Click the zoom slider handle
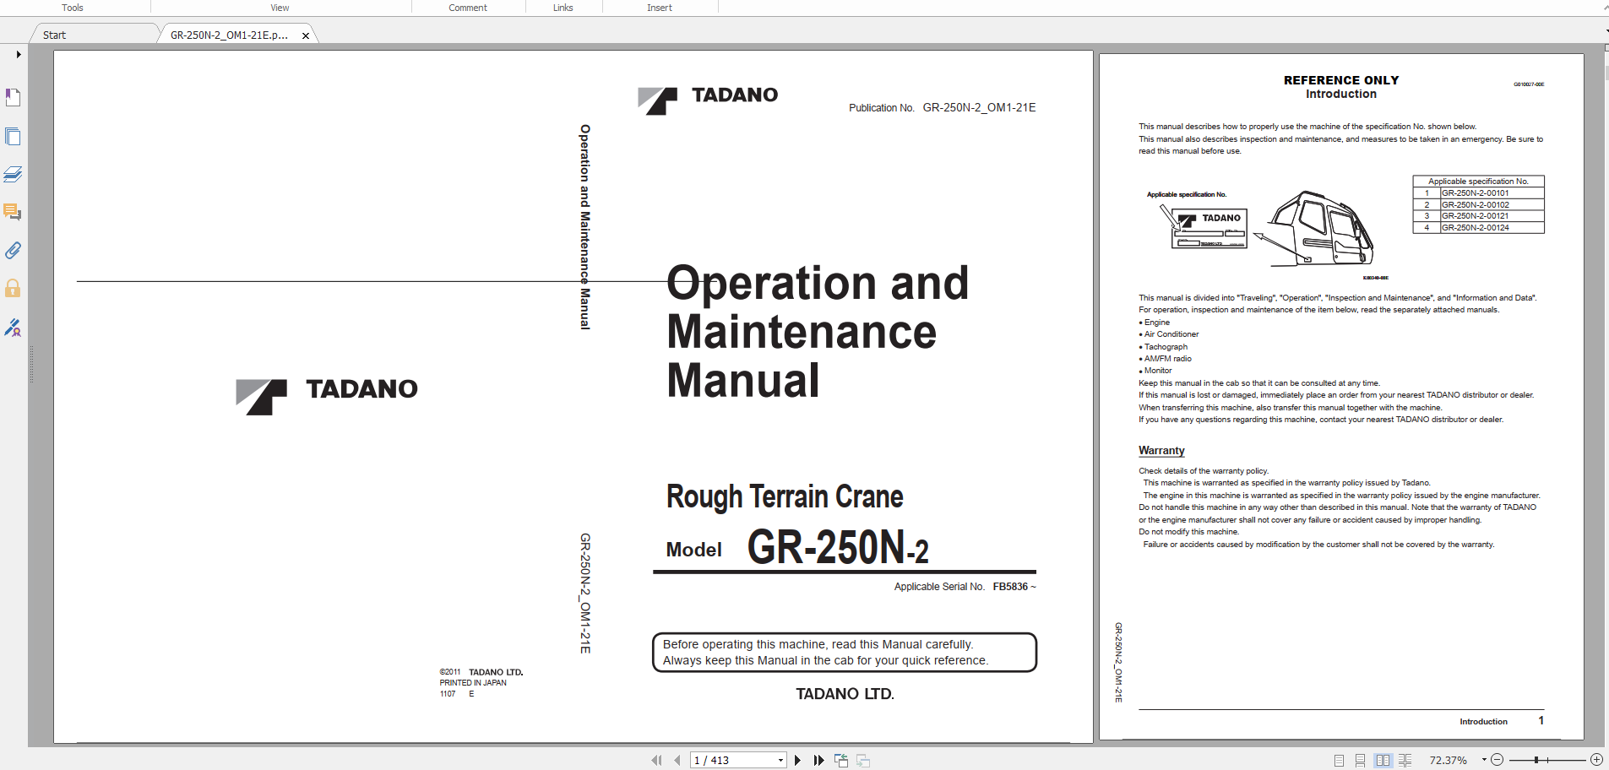 [x=1536, y=760]
